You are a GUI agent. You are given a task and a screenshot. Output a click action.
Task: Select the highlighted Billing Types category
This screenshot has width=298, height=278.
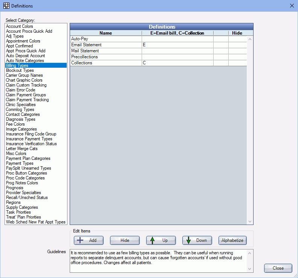[36, 65]
